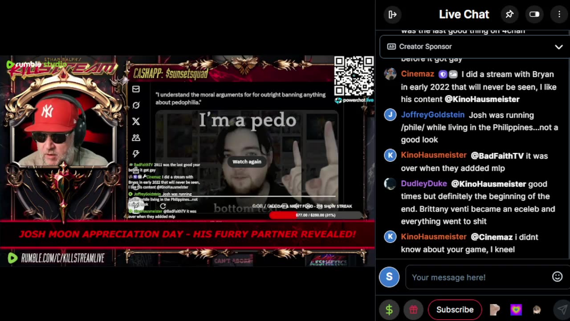
Task: Click the mail envelope icon in the stream sidebar
Action: point(136,89)
